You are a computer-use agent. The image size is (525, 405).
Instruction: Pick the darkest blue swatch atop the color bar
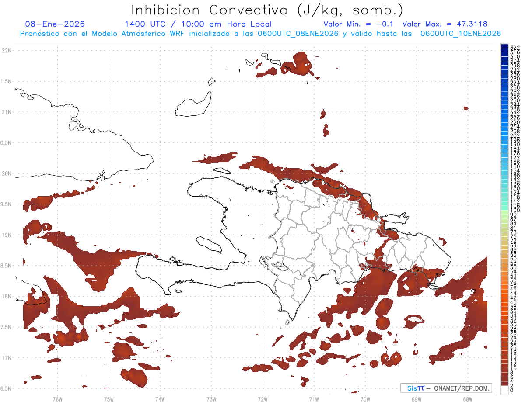click(504, 46)
